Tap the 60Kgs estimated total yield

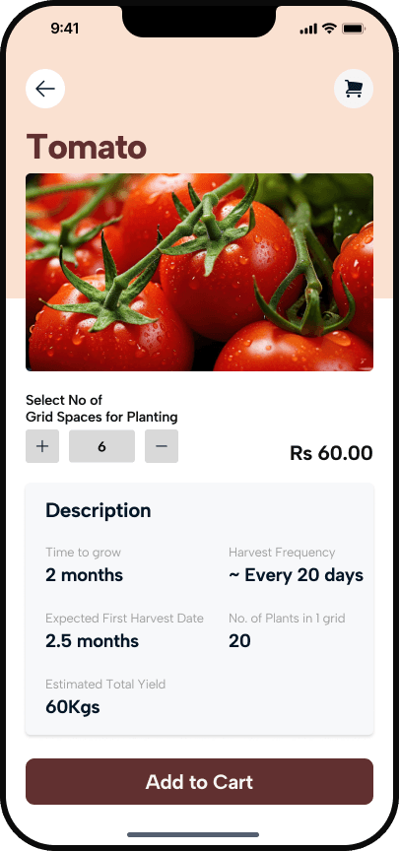73,707
